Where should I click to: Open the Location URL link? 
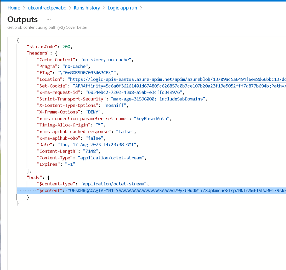pos(178,79)
